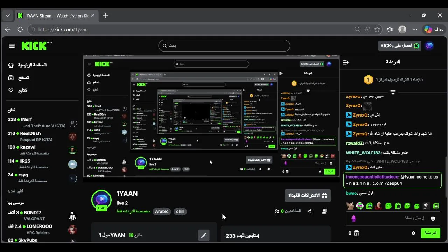Click inconsequentiallatitudeuc username in chat
This screenshot has width=448, height=252.
pyautogui.click(x=372, y=177)
